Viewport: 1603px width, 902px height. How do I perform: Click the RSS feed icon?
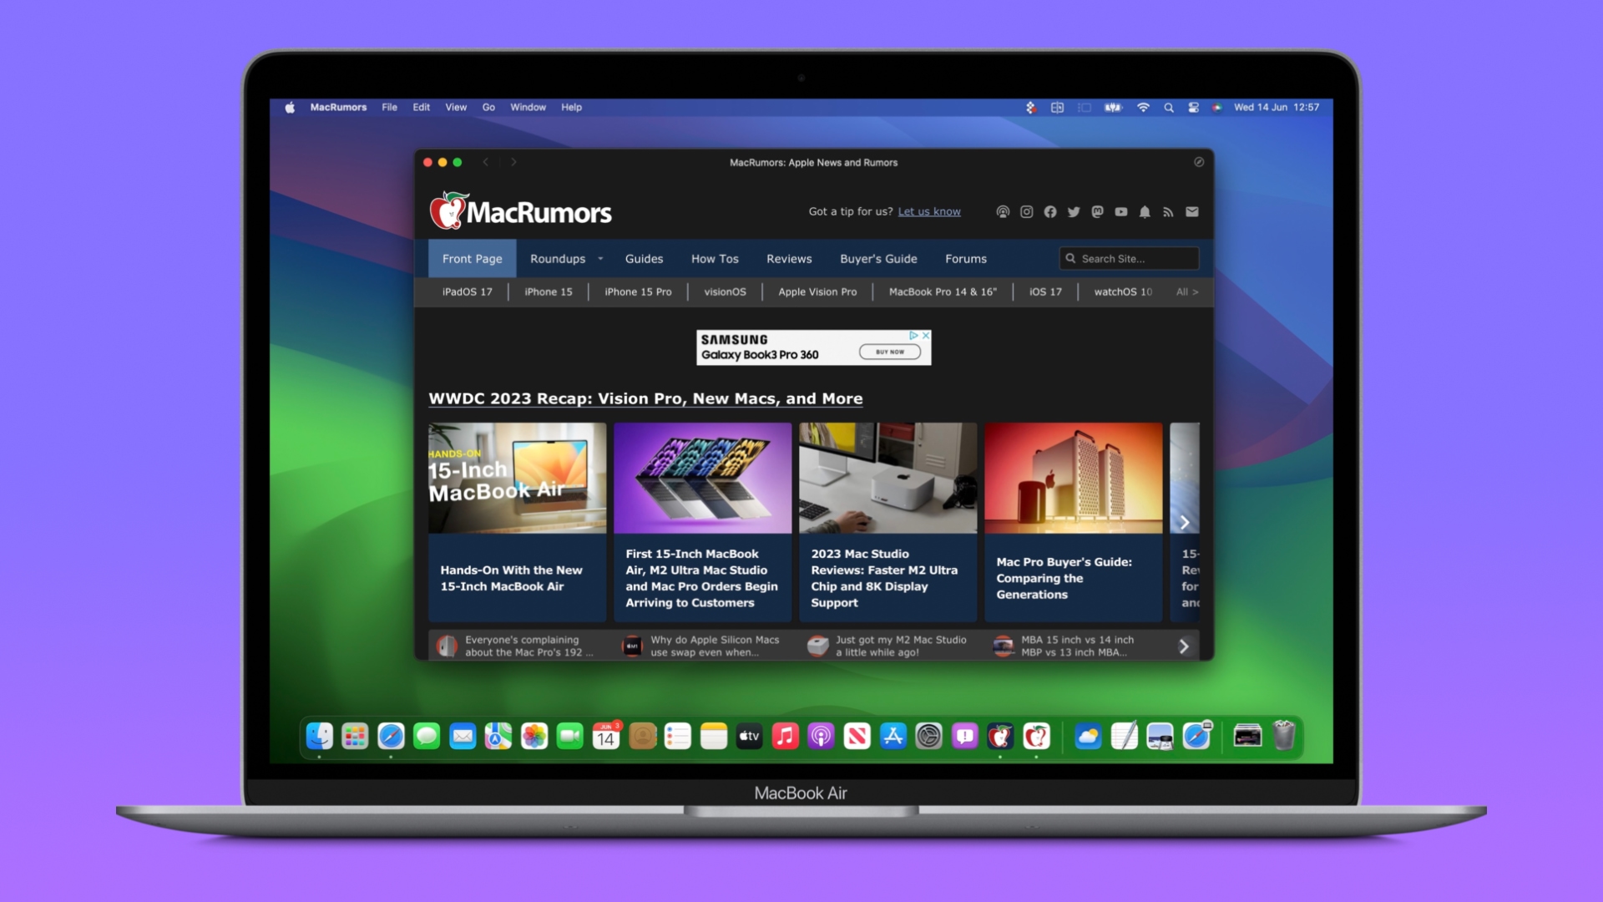click(1168, 211)
